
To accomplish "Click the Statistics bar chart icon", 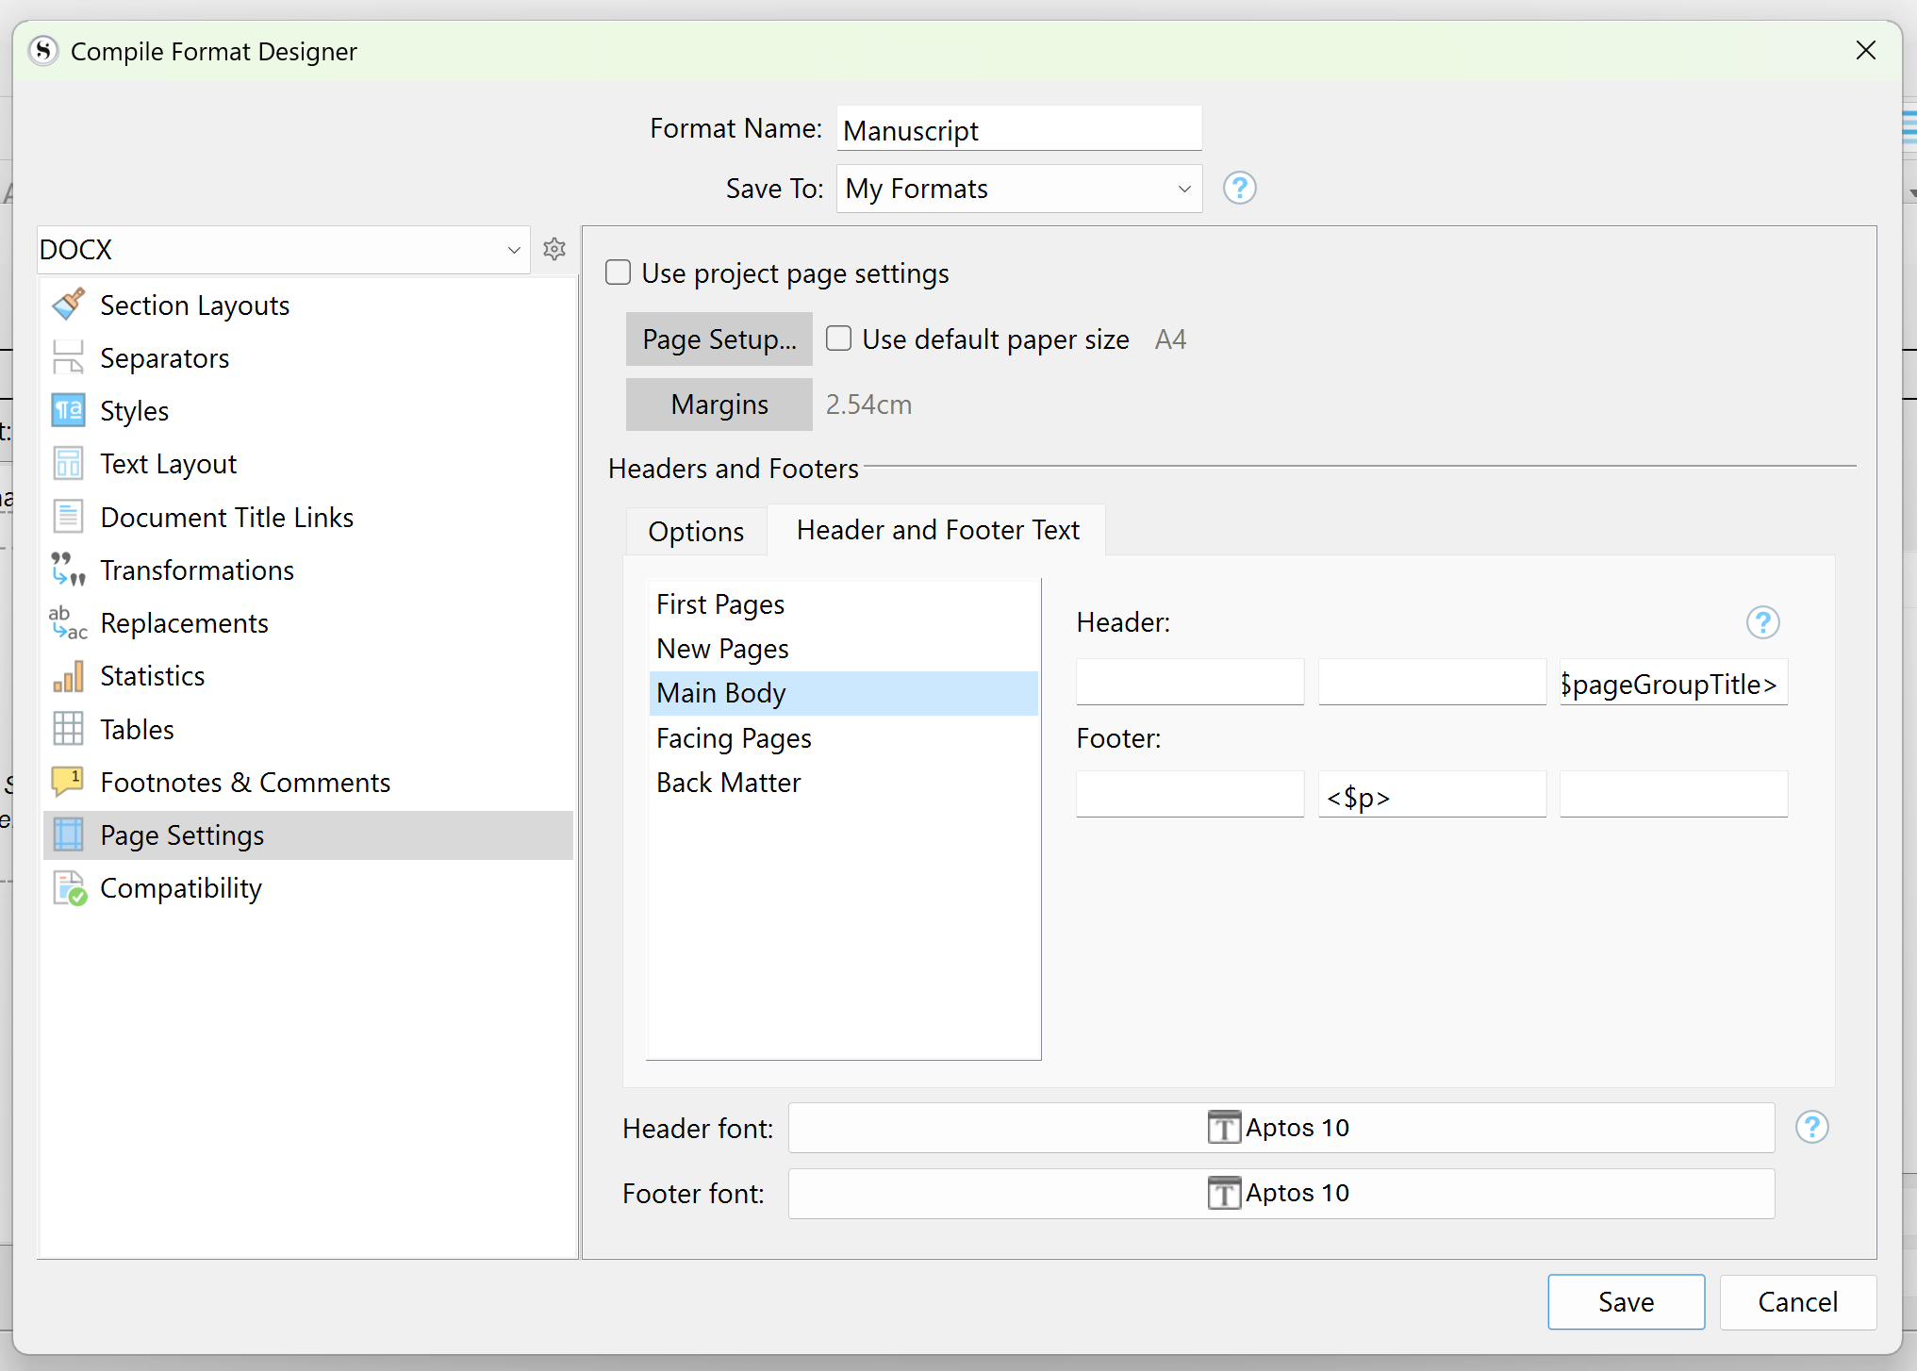I will point(68,676).
